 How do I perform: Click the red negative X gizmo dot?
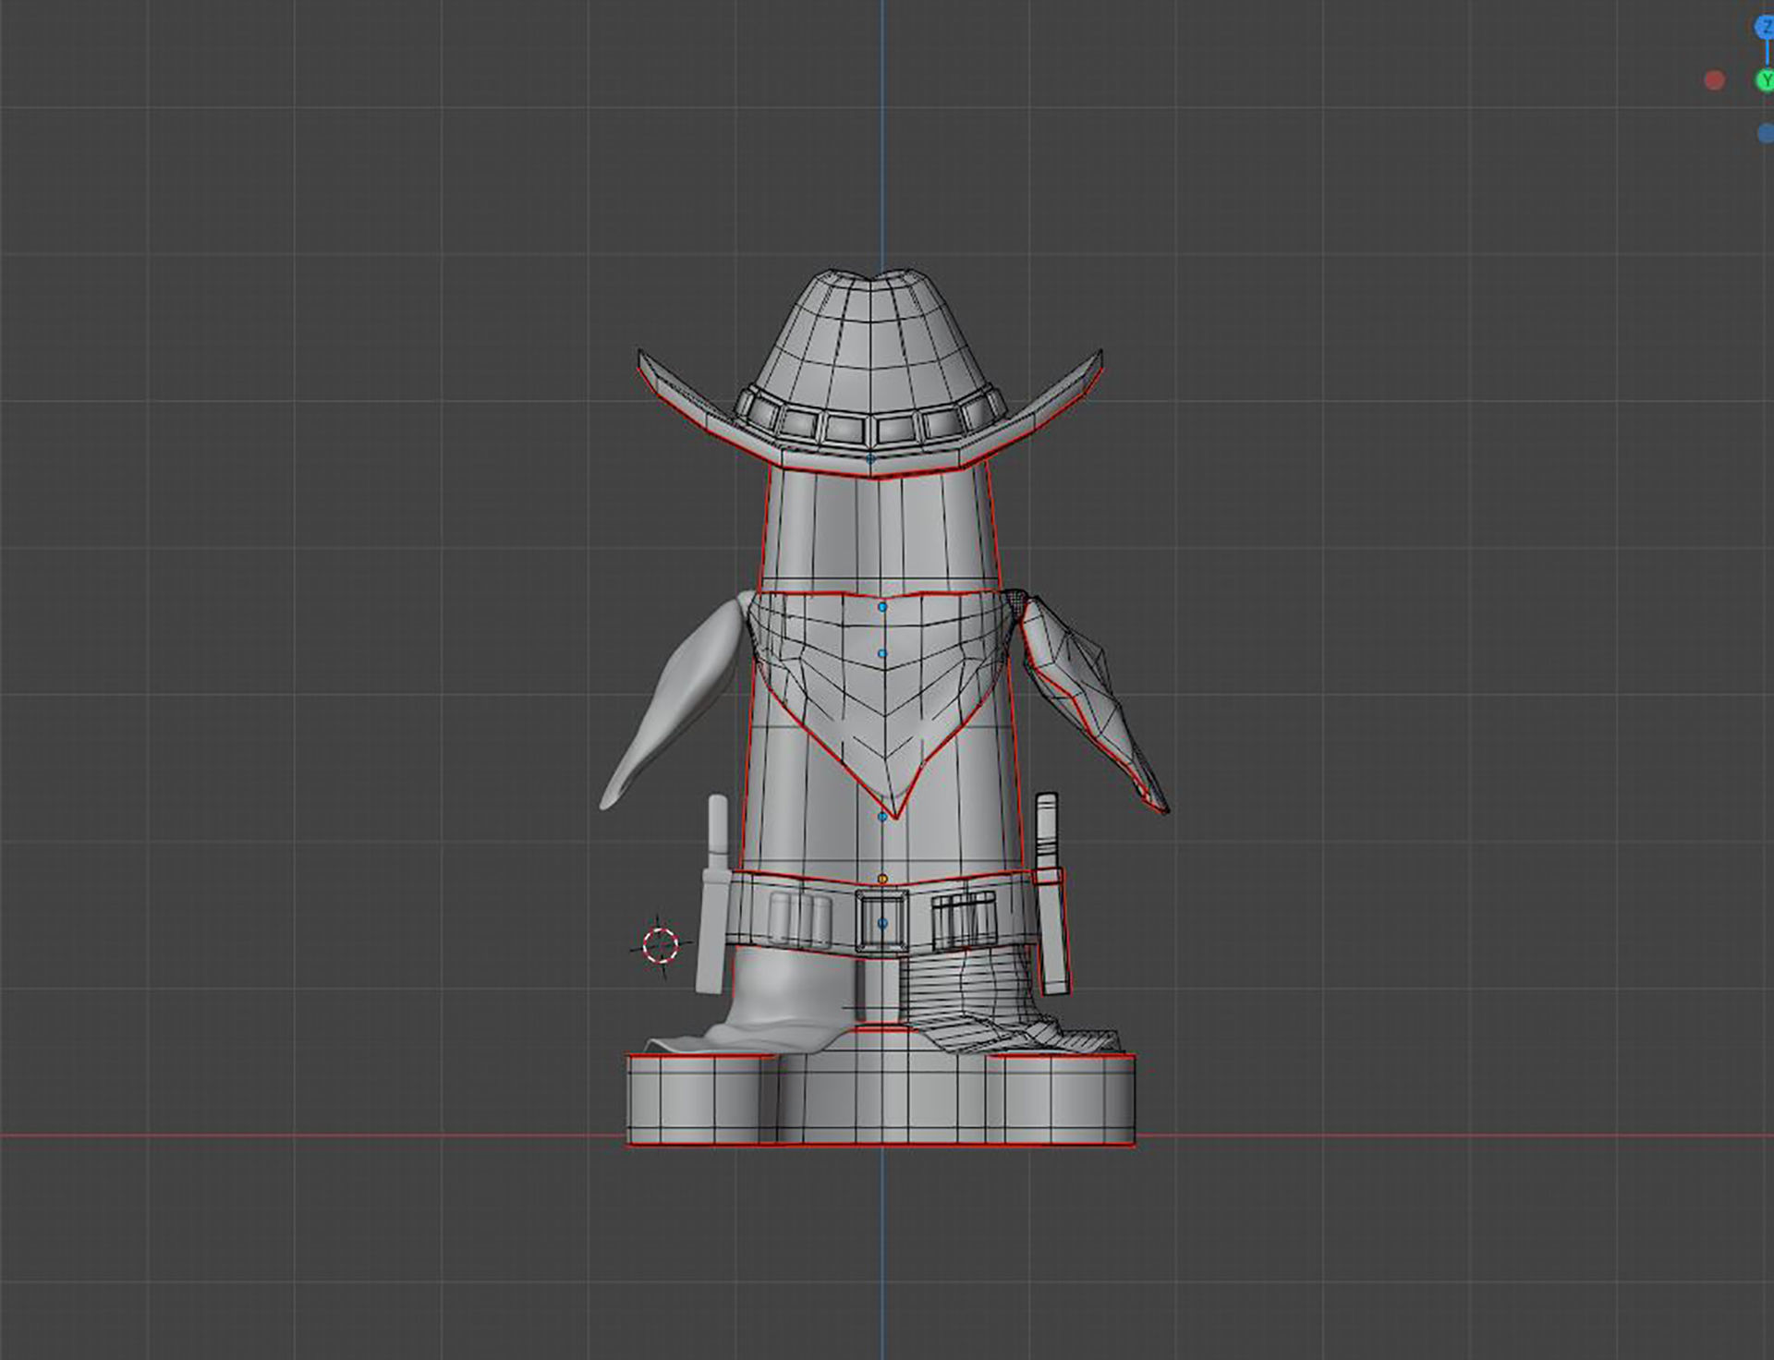[x=1714, y=80]
